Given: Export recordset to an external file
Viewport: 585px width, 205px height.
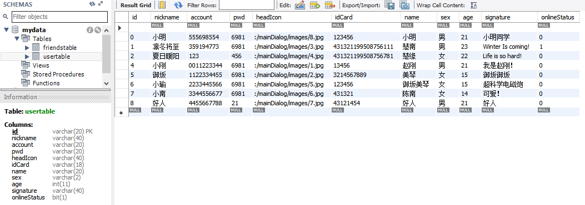Looking at the screenshot, I should point(389,5).
